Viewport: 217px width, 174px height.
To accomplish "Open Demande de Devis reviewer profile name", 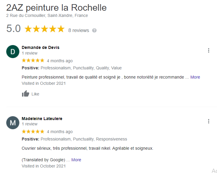I will (40, 47).
